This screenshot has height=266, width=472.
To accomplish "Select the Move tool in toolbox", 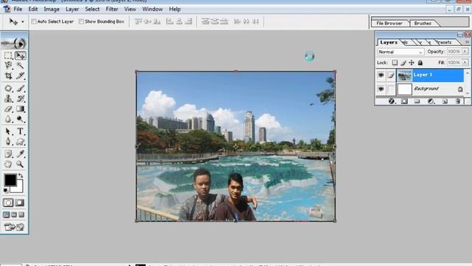I will coord(20,55).
